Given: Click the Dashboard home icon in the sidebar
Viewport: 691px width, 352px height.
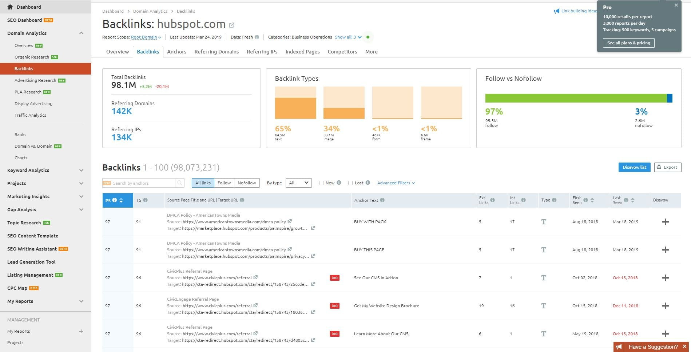Looking at the screenshot, I should tap(10, 7).
